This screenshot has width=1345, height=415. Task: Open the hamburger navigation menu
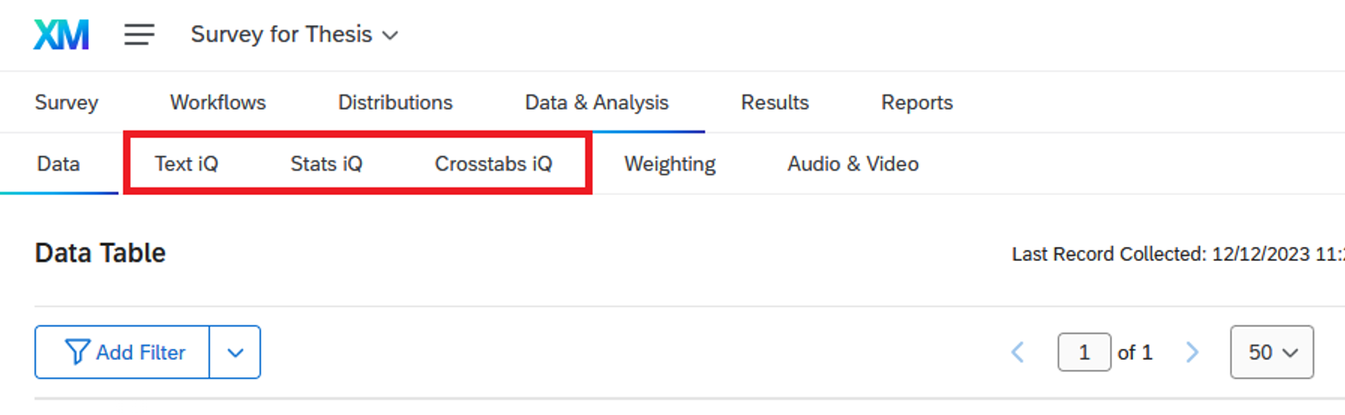click(139, 35)
